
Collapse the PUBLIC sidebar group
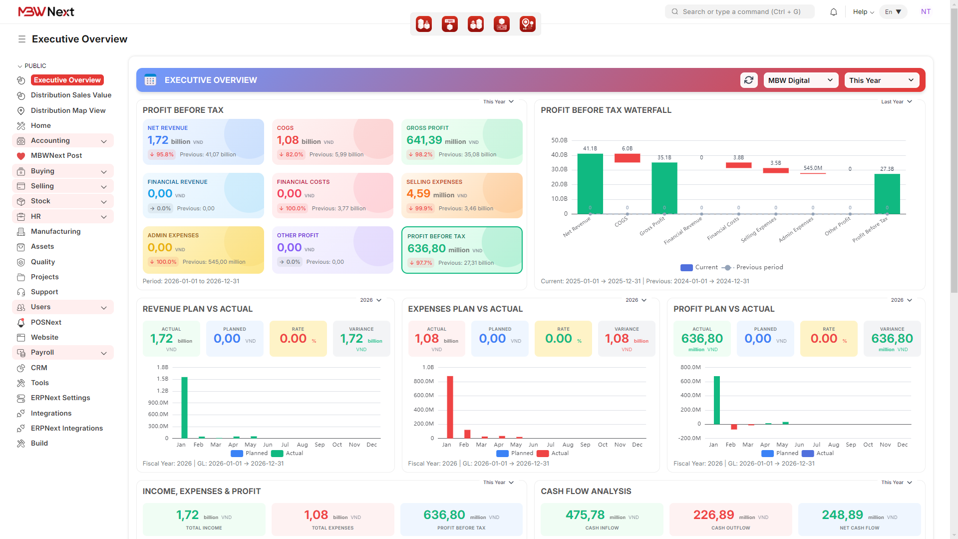tap(32, 66)
